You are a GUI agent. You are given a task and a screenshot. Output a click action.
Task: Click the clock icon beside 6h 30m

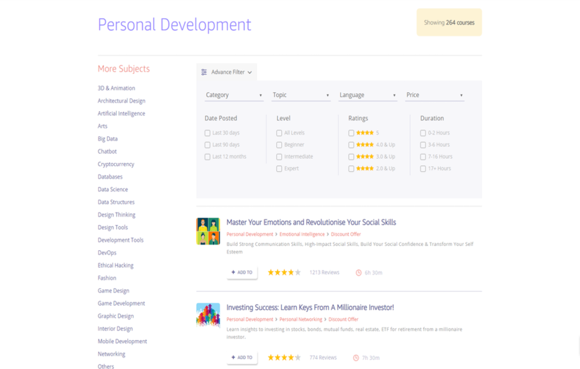coord(359,273)
